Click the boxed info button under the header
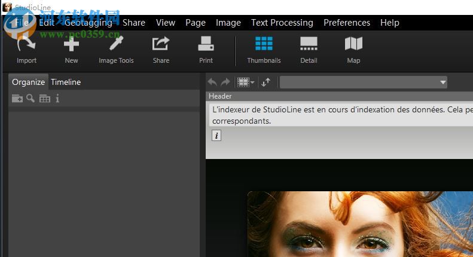Screen dimensions: 473x257 pyautogui.click(x=216, y=136)
